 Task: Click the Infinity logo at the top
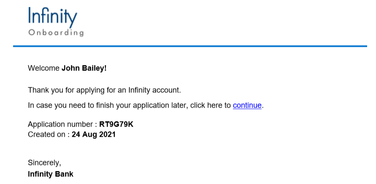(x=52, y=17)
